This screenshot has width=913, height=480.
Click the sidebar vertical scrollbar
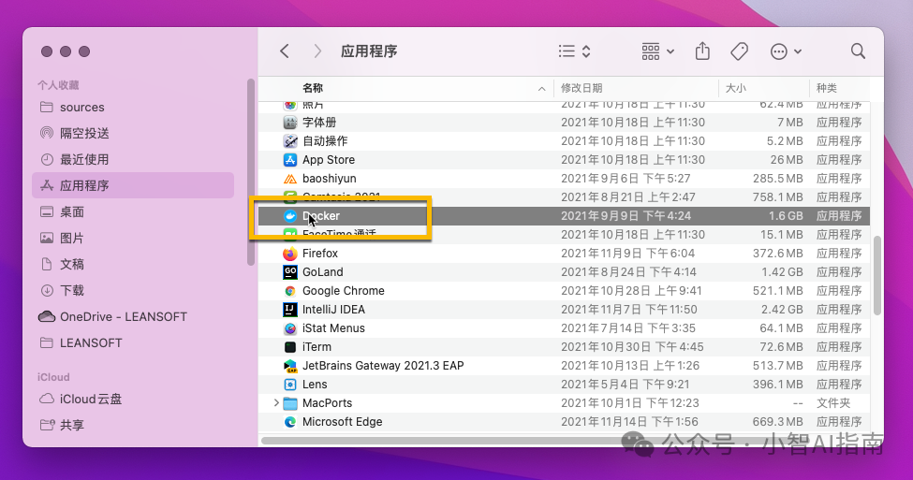coord(251,172)
